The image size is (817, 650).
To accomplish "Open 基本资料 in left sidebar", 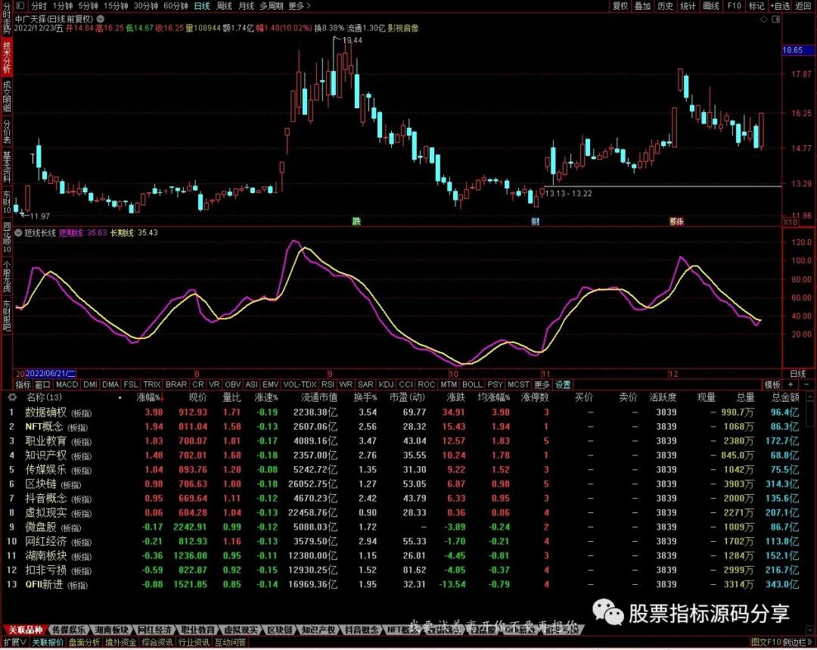I will pyautogui.click(x=7, y=166).
